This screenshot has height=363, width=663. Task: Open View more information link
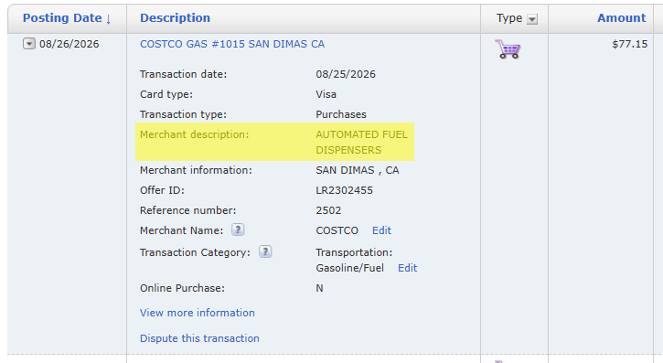pos(198,313)
